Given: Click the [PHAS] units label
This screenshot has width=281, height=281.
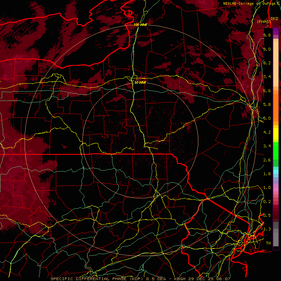Looking at the screenshot, I should [264, 22].
